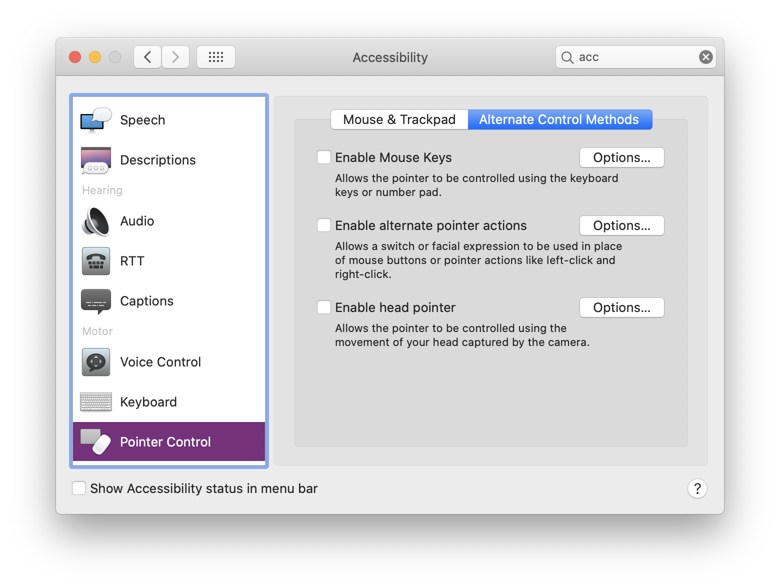This screenshot has width=780, height=588.
Task: Show all preferences grid button
Action: [216, 57]
